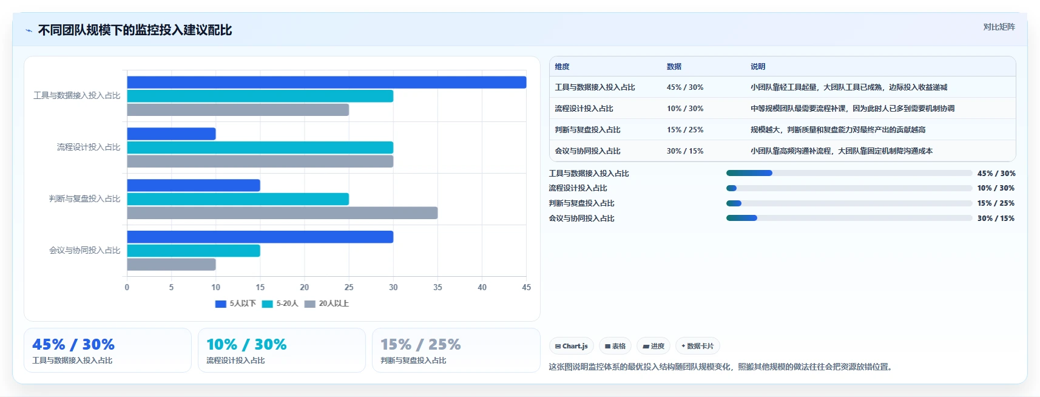Click the 5人以下 bar for 判断与复盘投入占比
Viewport: 1040px width, 397px height.
pos(194,186)
